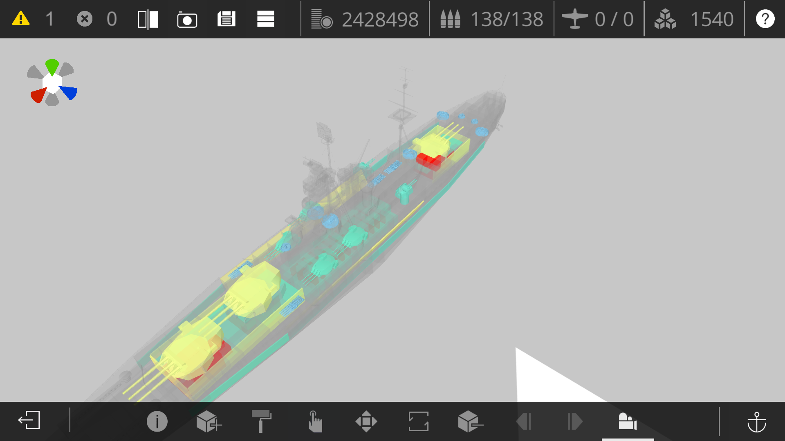This screenshot has width=785, height=441.
Task: Click the error count 0
Action: coord(112,19)
